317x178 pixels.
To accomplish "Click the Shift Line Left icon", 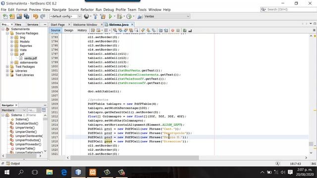I will coord(160,30).
